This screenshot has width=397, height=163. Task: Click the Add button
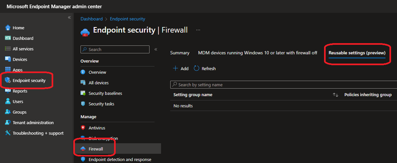point(181,69)
